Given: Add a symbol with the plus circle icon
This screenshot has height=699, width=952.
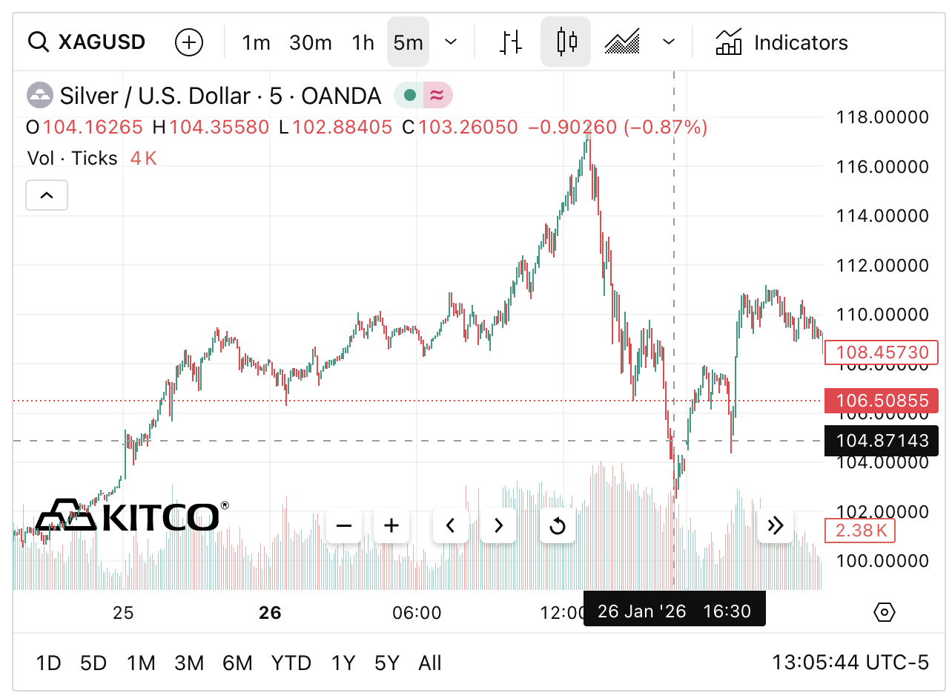Looking at the screenshot, I should (x=189, y=42).
